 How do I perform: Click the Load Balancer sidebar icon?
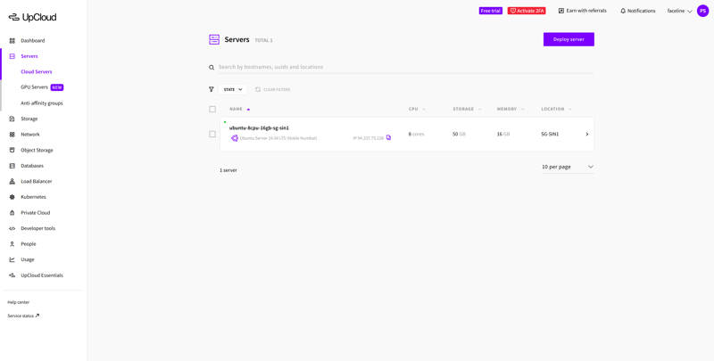[x=12, y=182]
